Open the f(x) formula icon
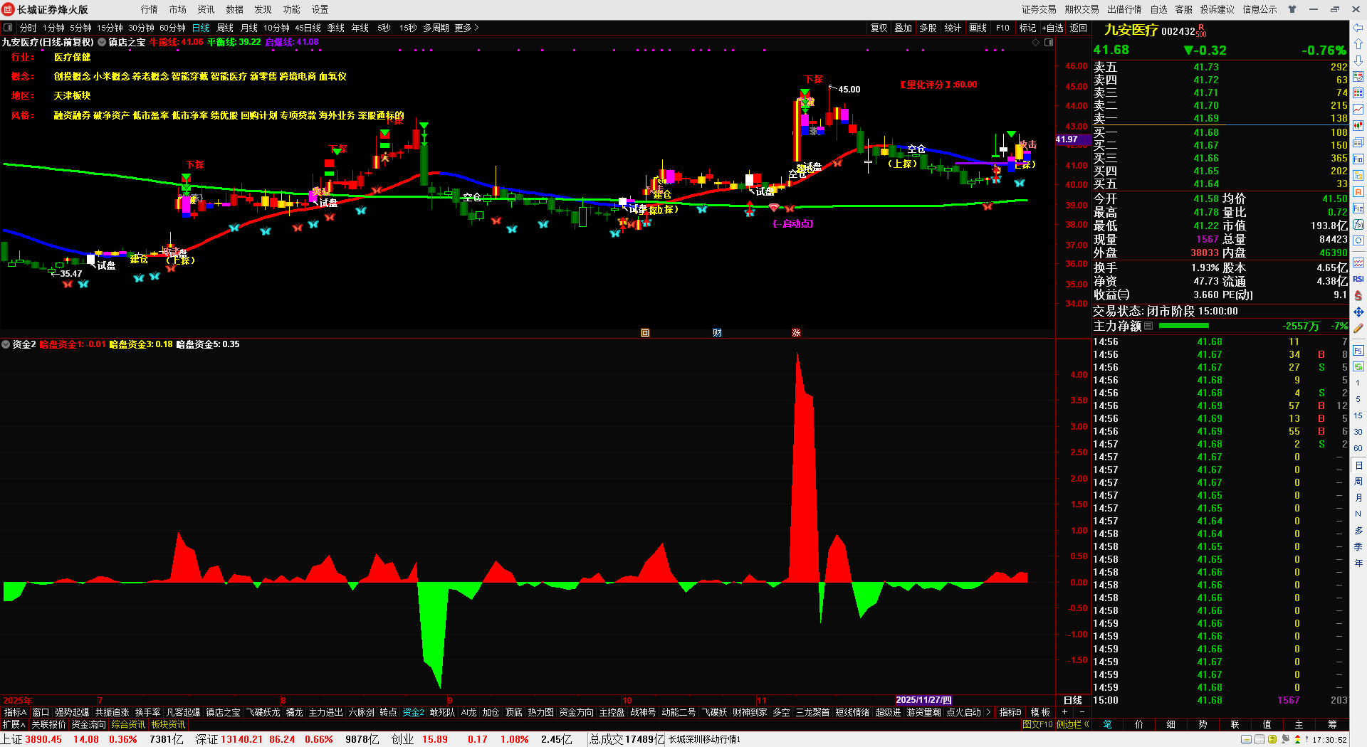This screenshot has height=747, width=1367. [1358, 225]
